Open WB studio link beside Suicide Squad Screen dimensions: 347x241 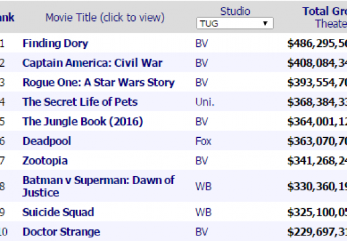[203, 213]
